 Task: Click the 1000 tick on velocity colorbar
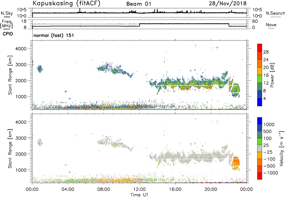point(269,124)
